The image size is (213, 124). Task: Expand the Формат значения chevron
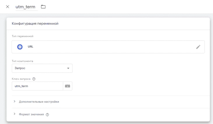point(15,114)
